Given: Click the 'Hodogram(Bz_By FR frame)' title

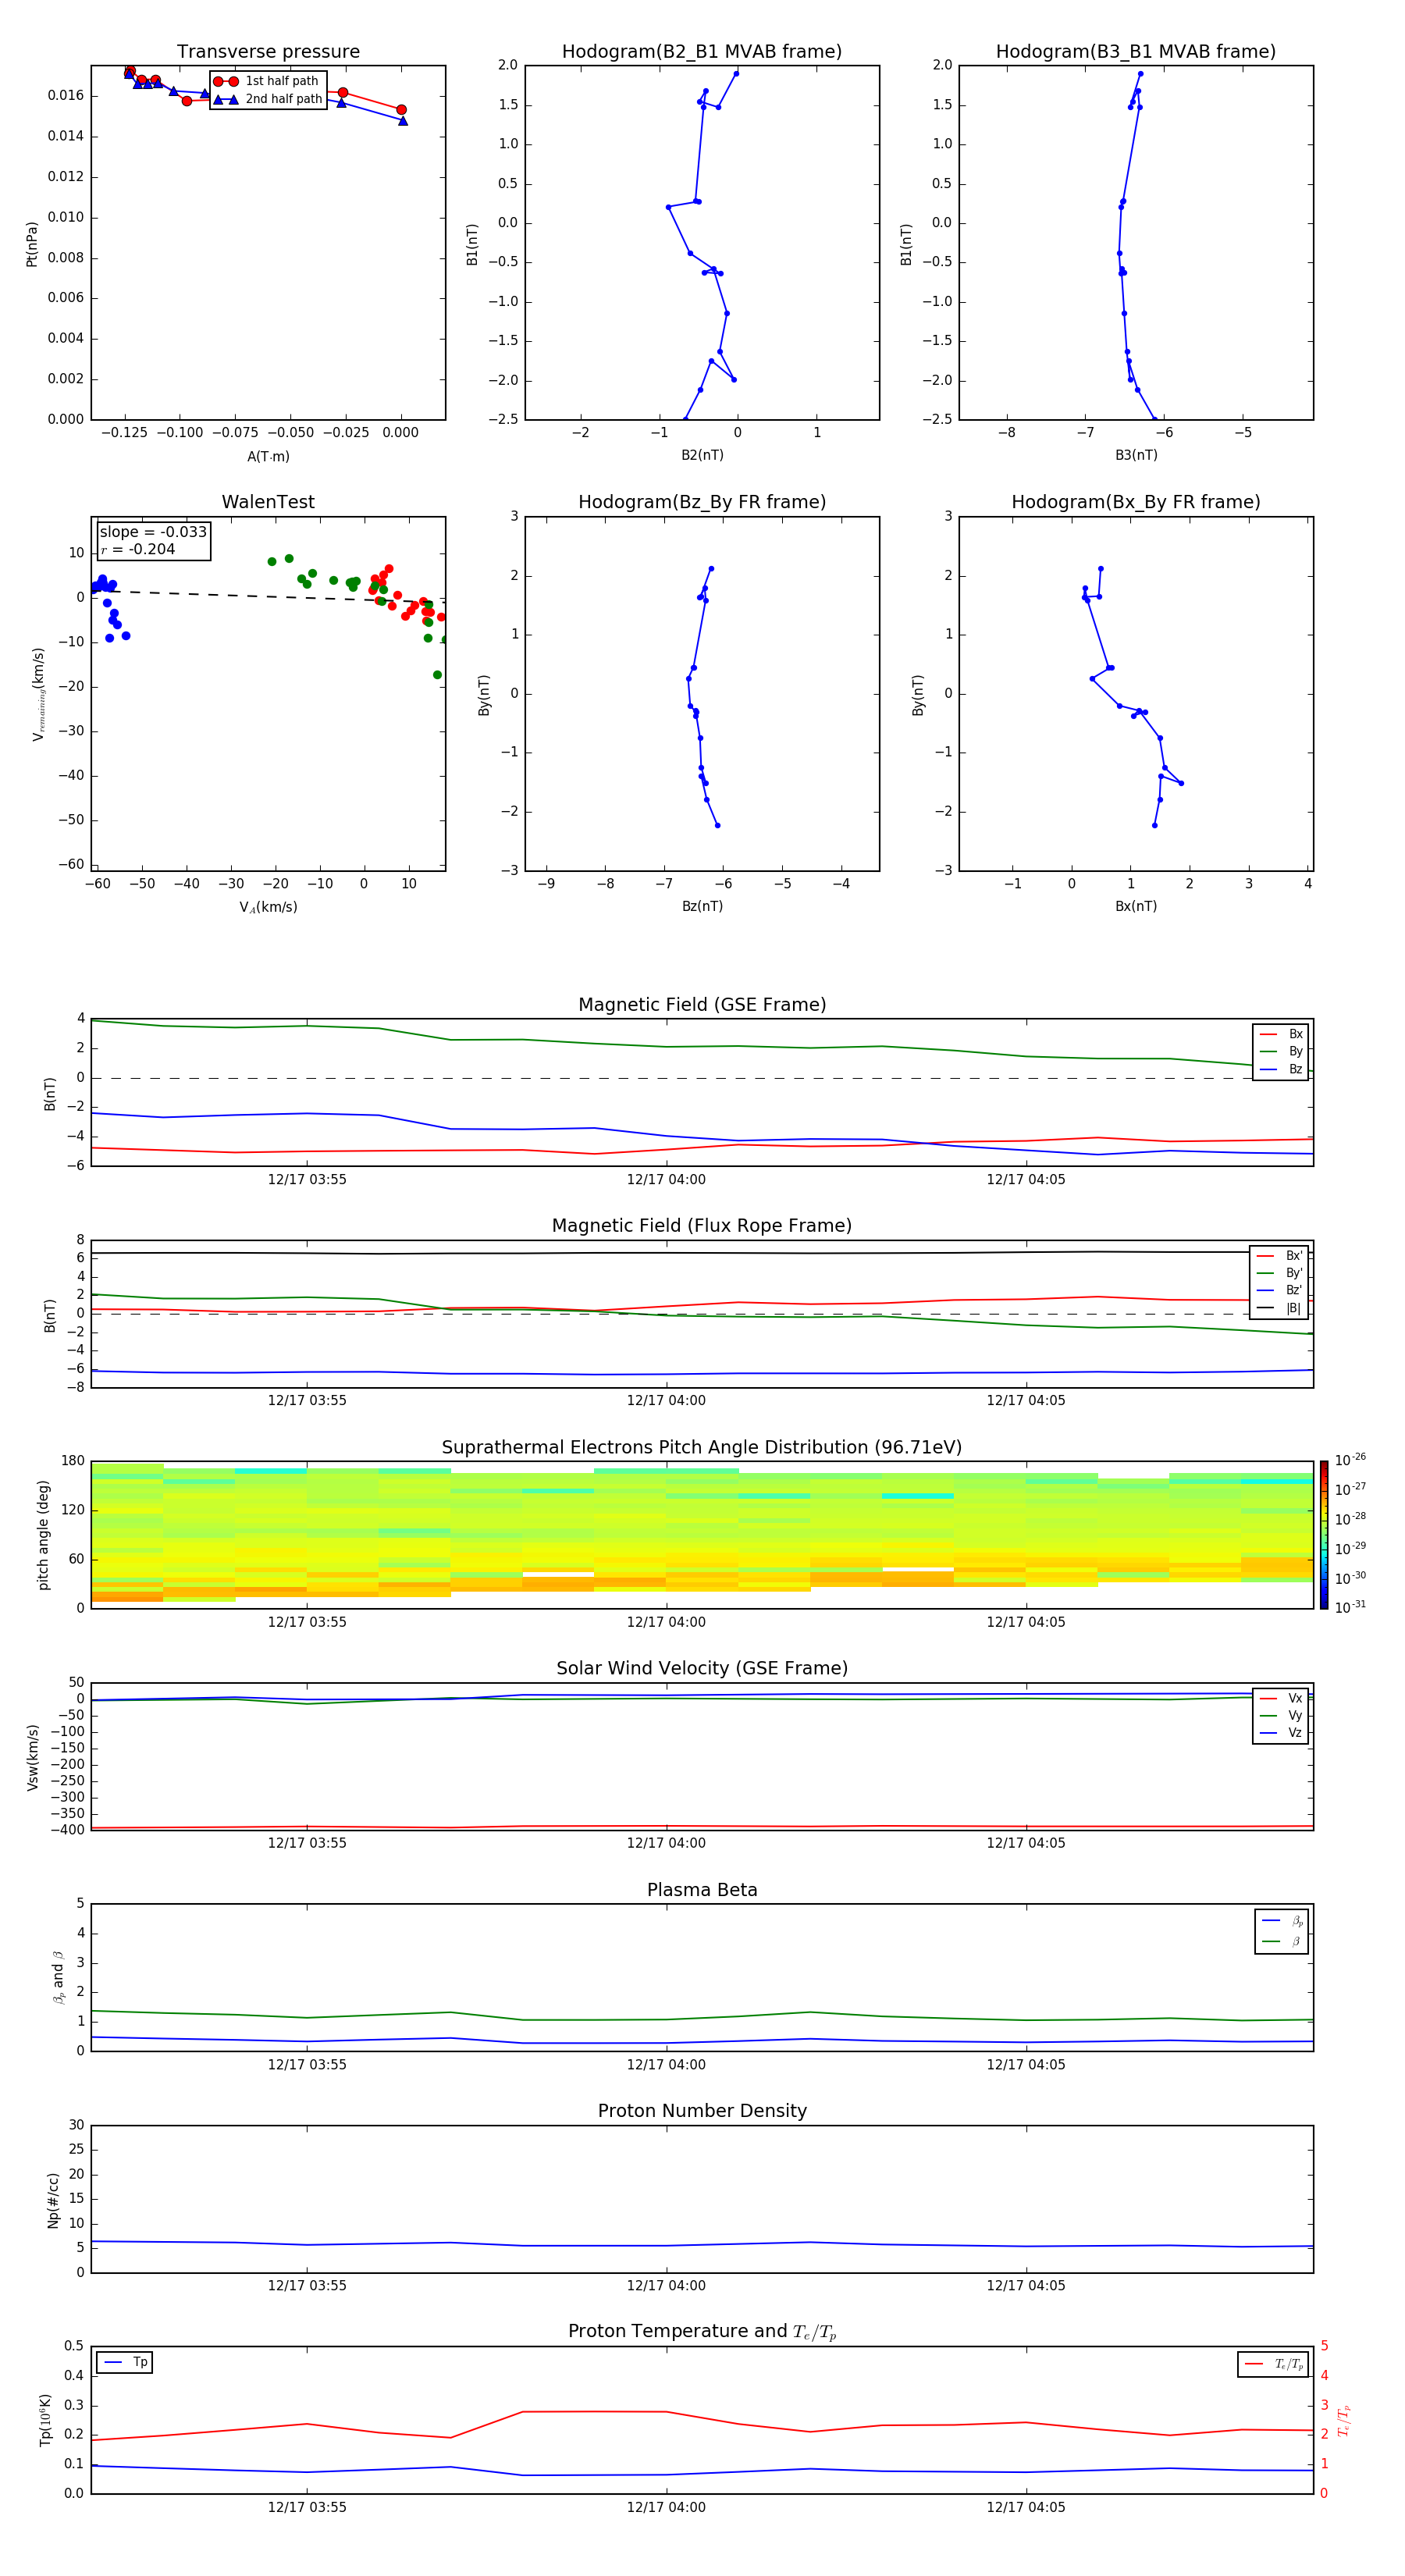Looking at the screenshot, I should 702,502.
